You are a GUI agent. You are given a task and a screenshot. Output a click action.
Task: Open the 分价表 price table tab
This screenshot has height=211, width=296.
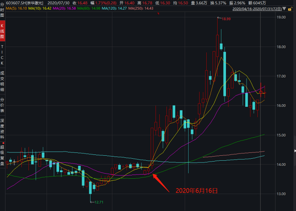[x=2, y=105]
